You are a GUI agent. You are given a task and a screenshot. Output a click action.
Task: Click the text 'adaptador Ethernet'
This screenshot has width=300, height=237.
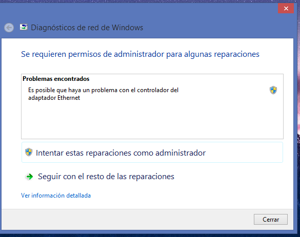[54, 98]
